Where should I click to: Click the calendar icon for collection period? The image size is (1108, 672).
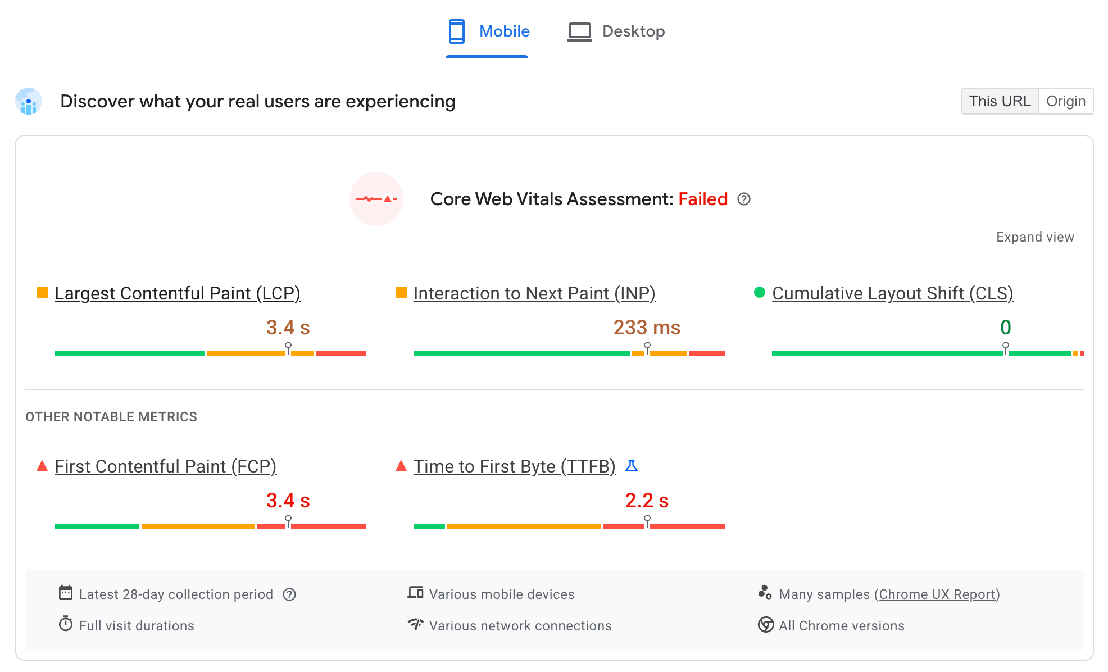click(x=65, y=593)
